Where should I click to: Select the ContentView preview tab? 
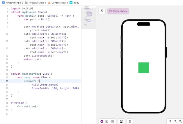(x=118, y=11)
